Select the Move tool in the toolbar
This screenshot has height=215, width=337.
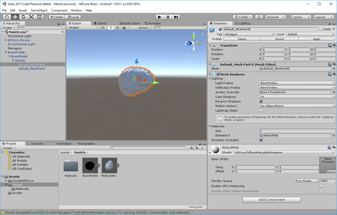pos(15,17)
